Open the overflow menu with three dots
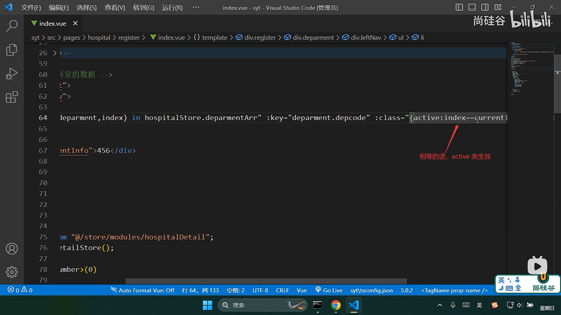 (196, 7)
